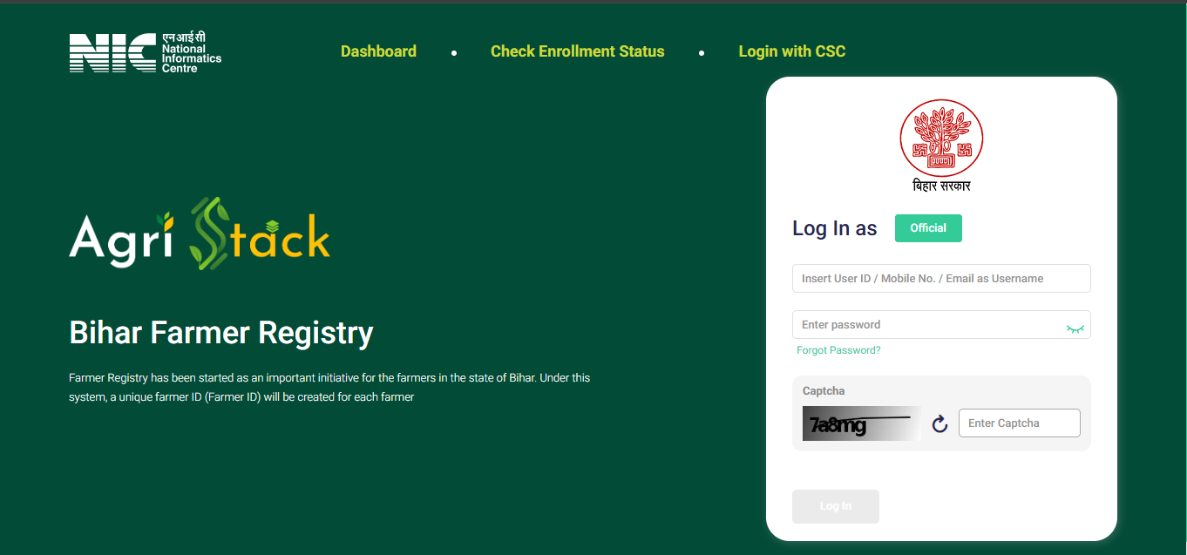Open the Dashboard menu item
This screenshot has height=555, width=1187.
[378, 51]
